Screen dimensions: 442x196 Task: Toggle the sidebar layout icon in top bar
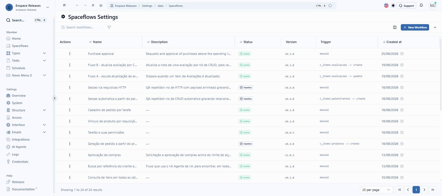(x=65, y=5)
